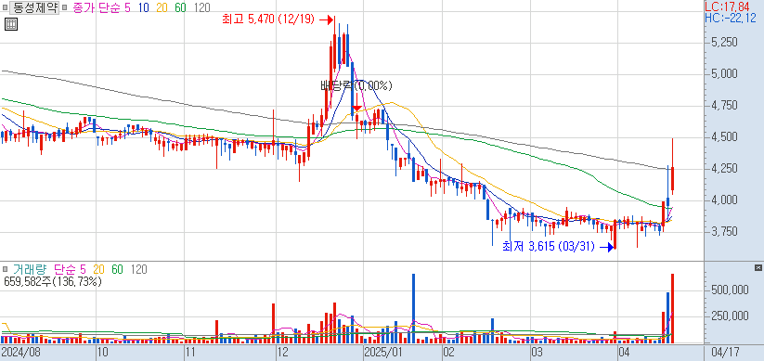Image resolution: width=764 pixels, height=361 pixels.
Task: Click the 4,250 price axis label
Action: (723, 169)
